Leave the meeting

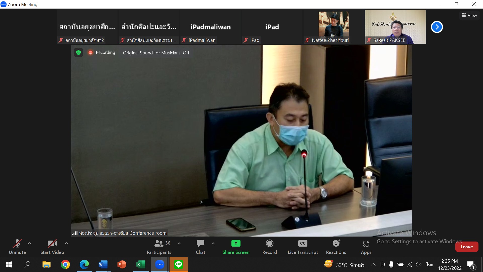tap(467, 247)
